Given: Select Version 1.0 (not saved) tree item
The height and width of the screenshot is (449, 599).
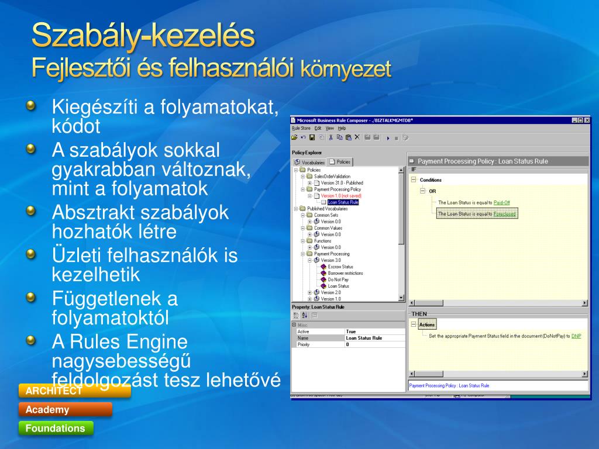Looking at the screenshot, I should 341,196.
